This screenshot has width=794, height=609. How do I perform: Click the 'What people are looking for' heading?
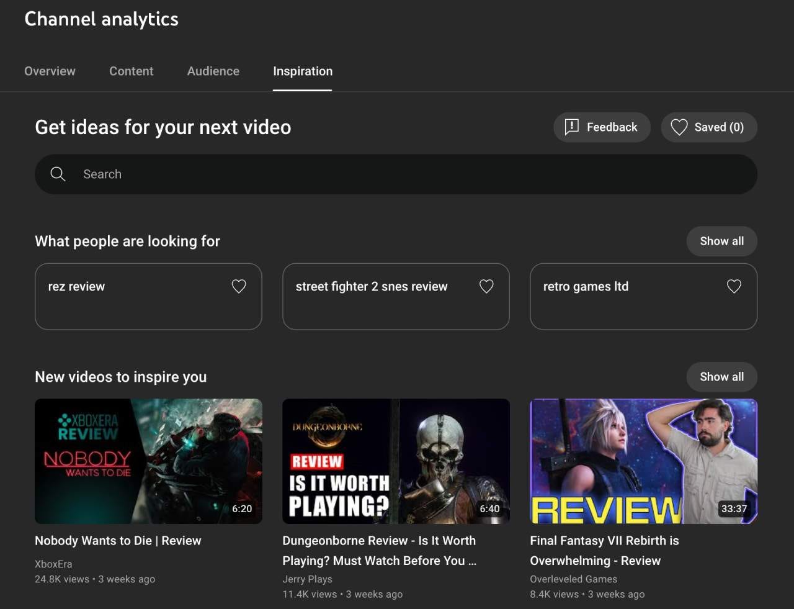(127, 241)
